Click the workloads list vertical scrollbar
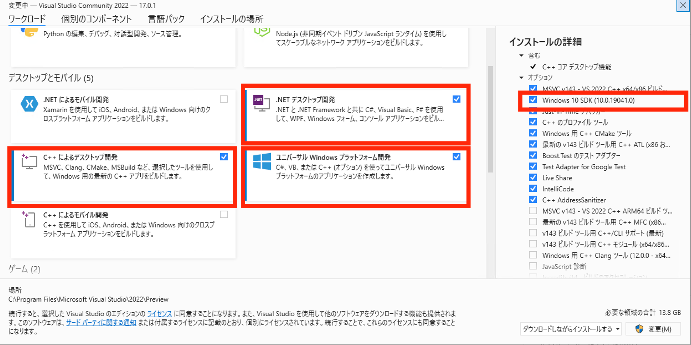691x345 pixels. click(x=490, y=119)
